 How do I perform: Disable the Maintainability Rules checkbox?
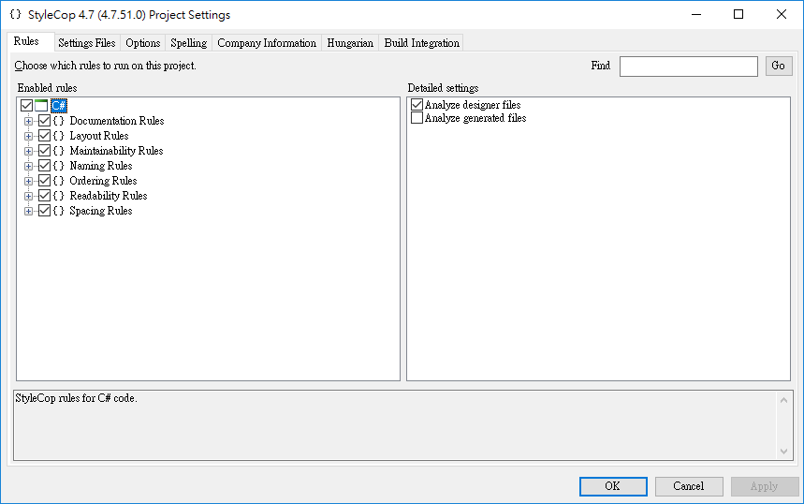coord(45,151)
